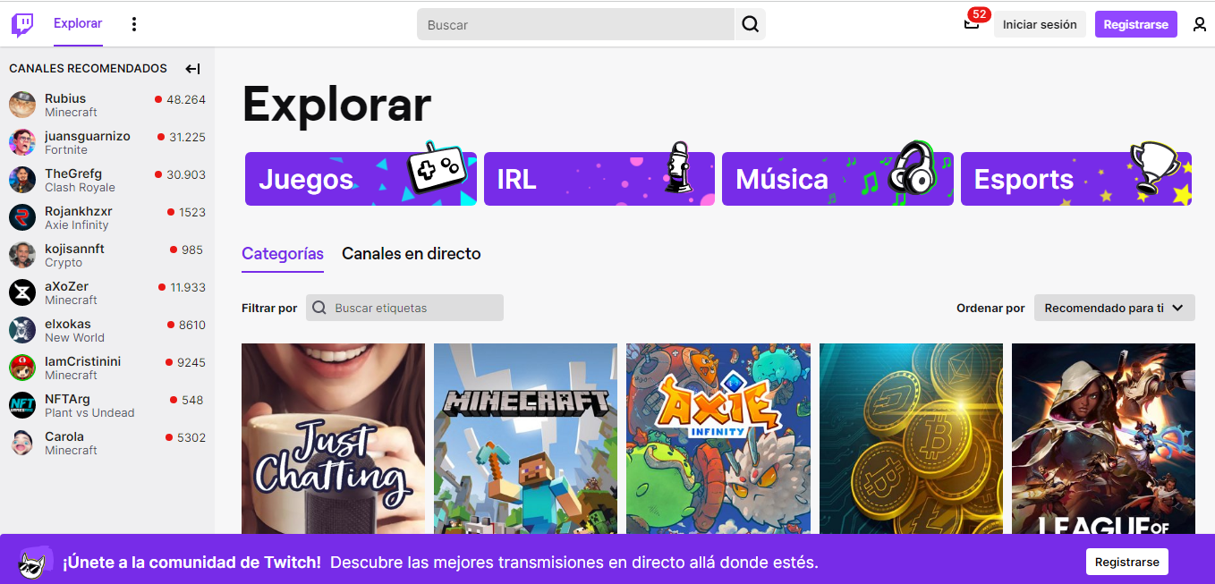1215x584 pixels.
Task: Open the three-dot more options menu
Action: [134, 24]
